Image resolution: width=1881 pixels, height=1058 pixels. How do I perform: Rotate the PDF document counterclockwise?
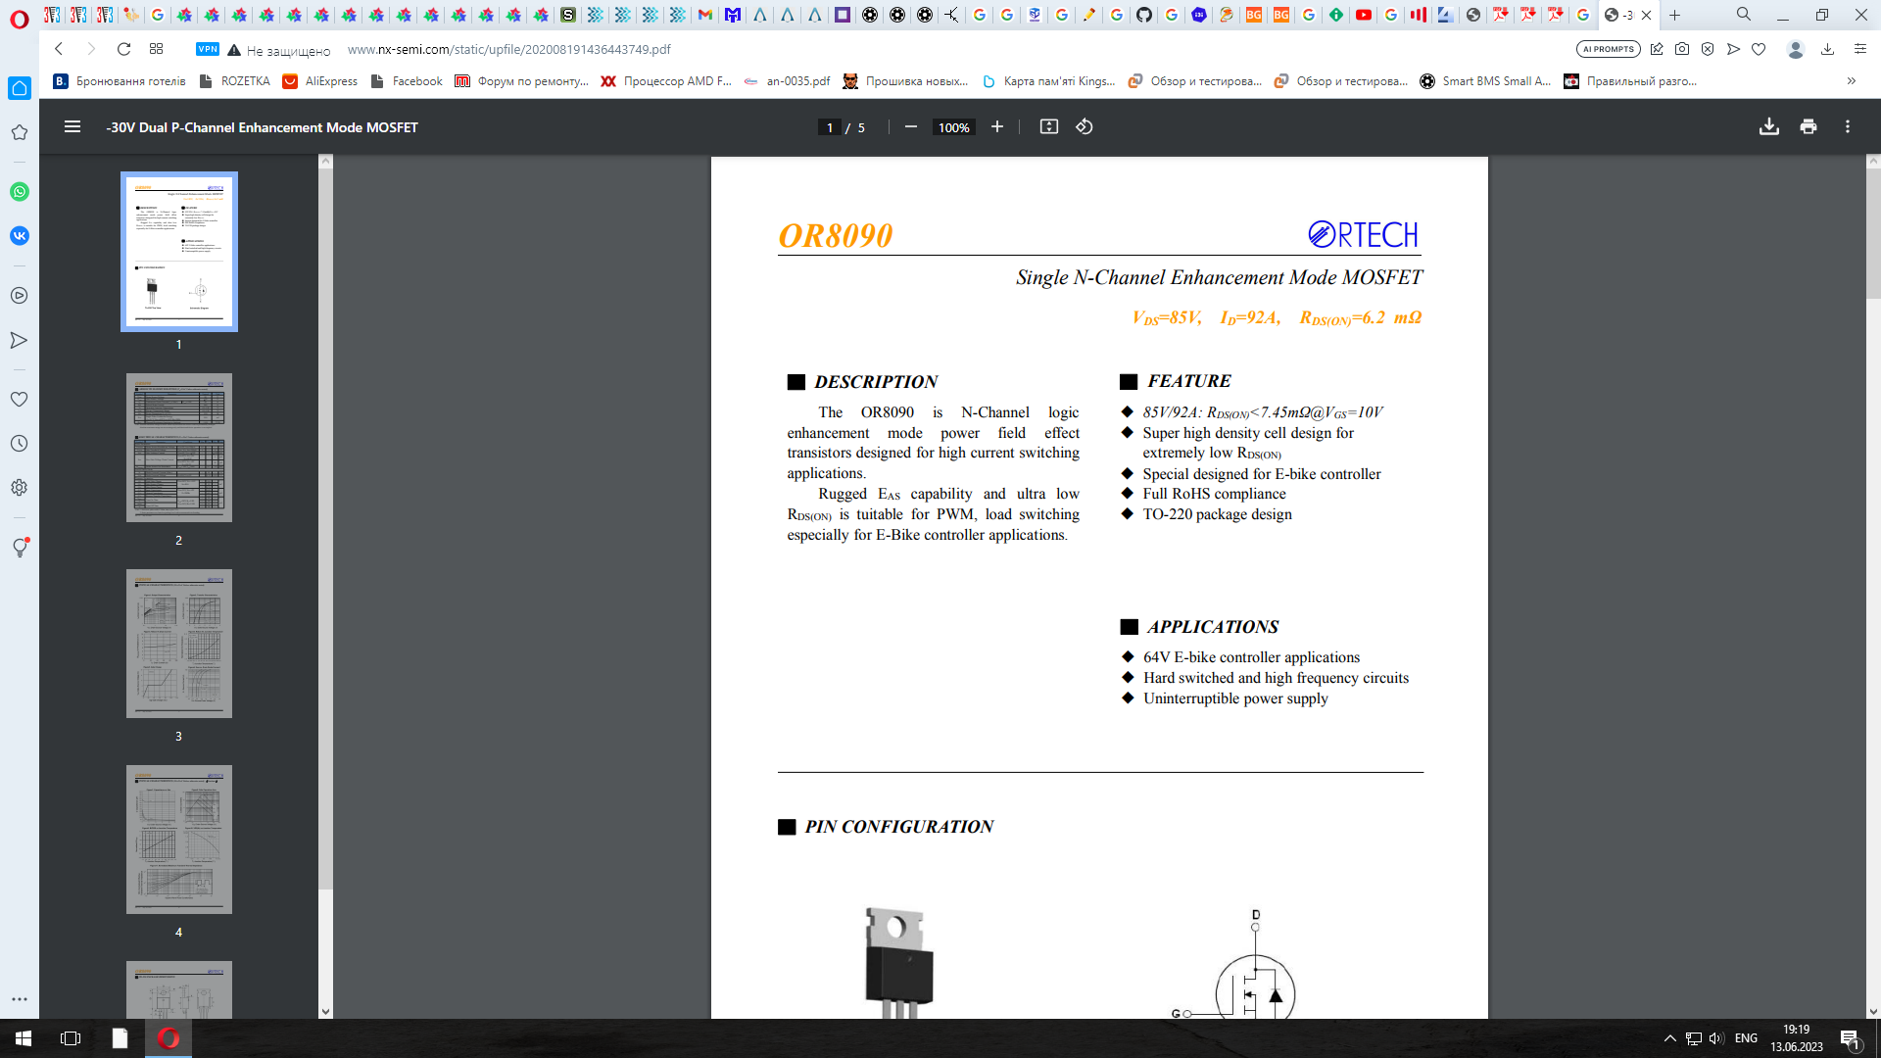point(1085,126)
